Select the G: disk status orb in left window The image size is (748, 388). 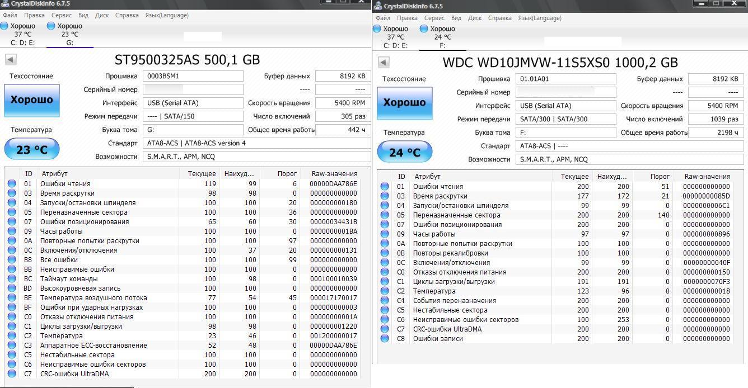click(x=51, y=26)
